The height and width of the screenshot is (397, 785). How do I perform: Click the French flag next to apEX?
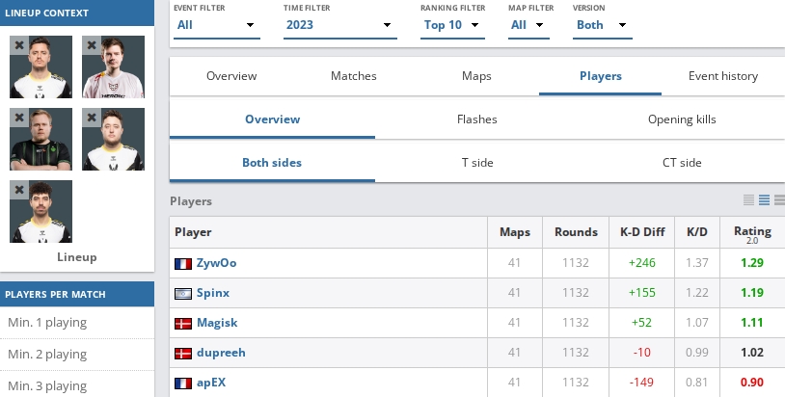pyautogui.click(x=183, y=384)
